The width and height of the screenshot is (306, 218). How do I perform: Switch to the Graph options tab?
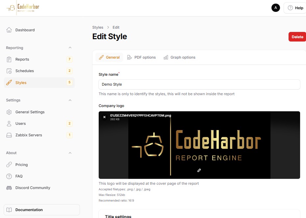pos(179,57)
